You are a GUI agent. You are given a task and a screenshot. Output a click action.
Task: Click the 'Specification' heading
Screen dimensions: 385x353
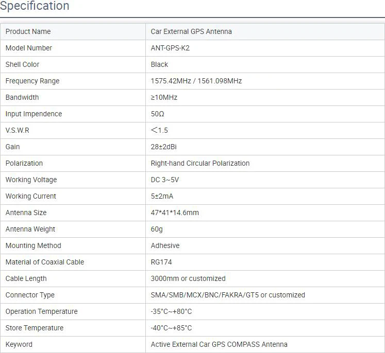pos(35,6)
